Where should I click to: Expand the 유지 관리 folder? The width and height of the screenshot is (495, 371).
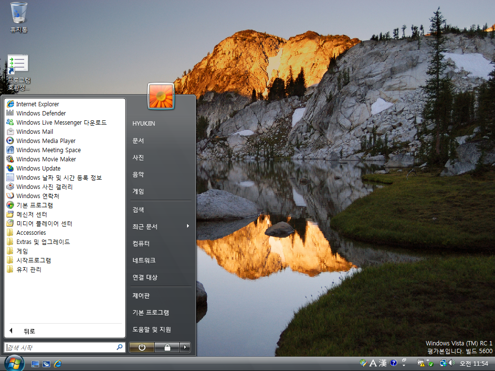click(65, 270)
